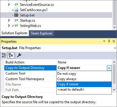Collapse the Copy to Output Directory dropdown
Viewport: 117px width, 107px height.
tap(109, 68)
